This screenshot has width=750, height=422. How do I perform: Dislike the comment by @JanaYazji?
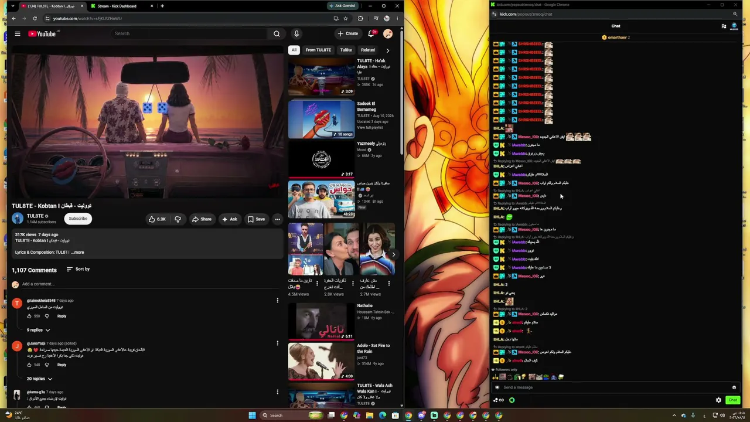47,365
